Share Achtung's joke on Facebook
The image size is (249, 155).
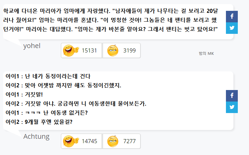[x=232, y=96]
